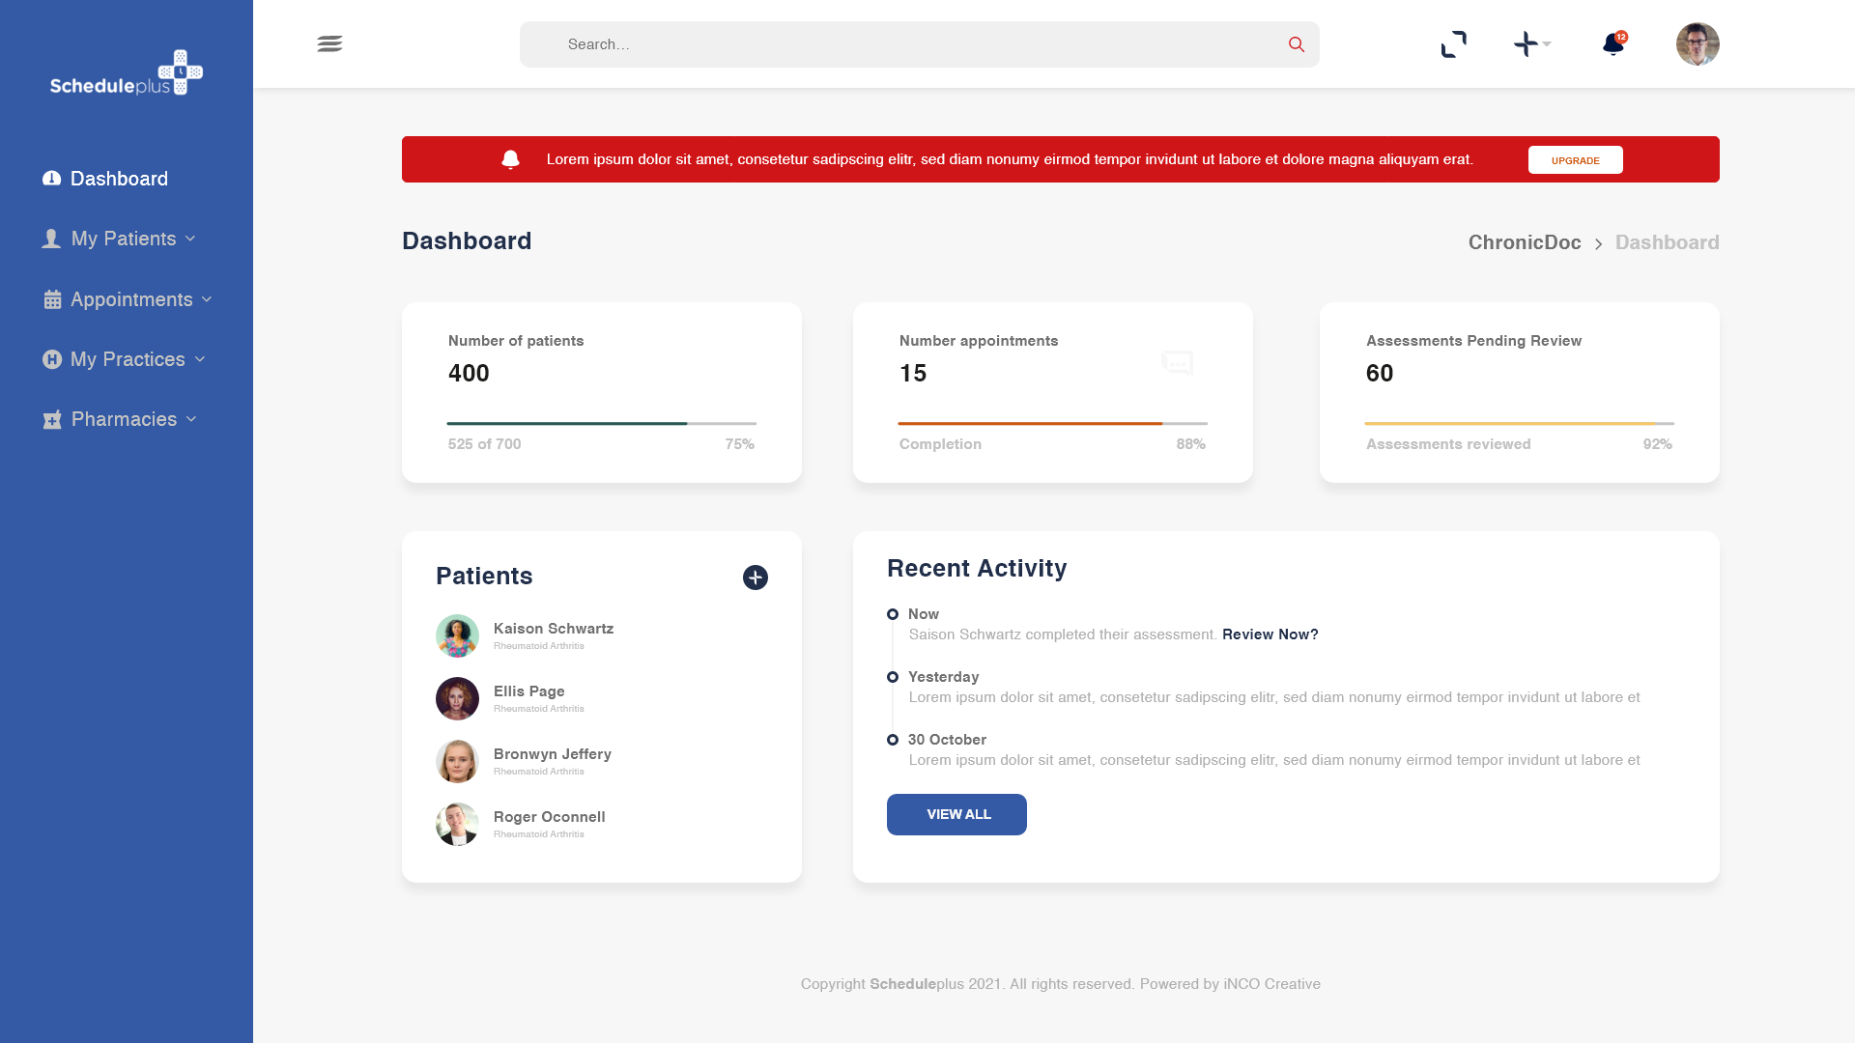Click into the Search field

[x=908, y=44]
